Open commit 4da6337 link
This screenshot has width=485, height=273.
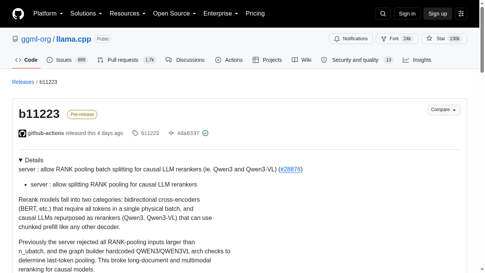pyautogui.click(x=188, y=133)
